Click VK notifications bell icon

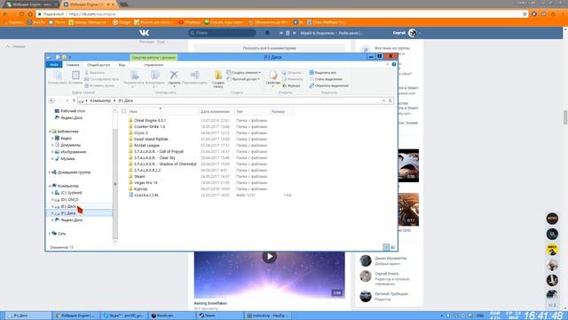tap(267, 33)
